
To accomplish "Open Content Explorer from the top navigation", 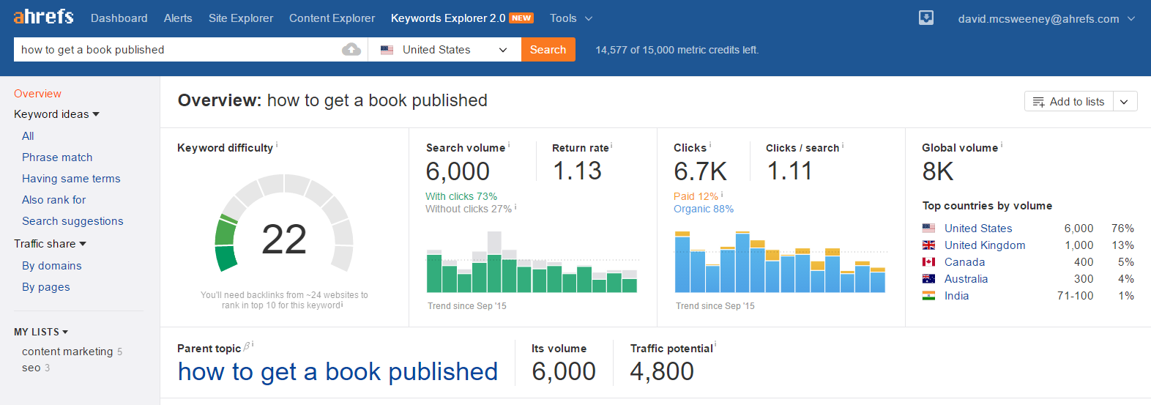I will coord(332,18).
